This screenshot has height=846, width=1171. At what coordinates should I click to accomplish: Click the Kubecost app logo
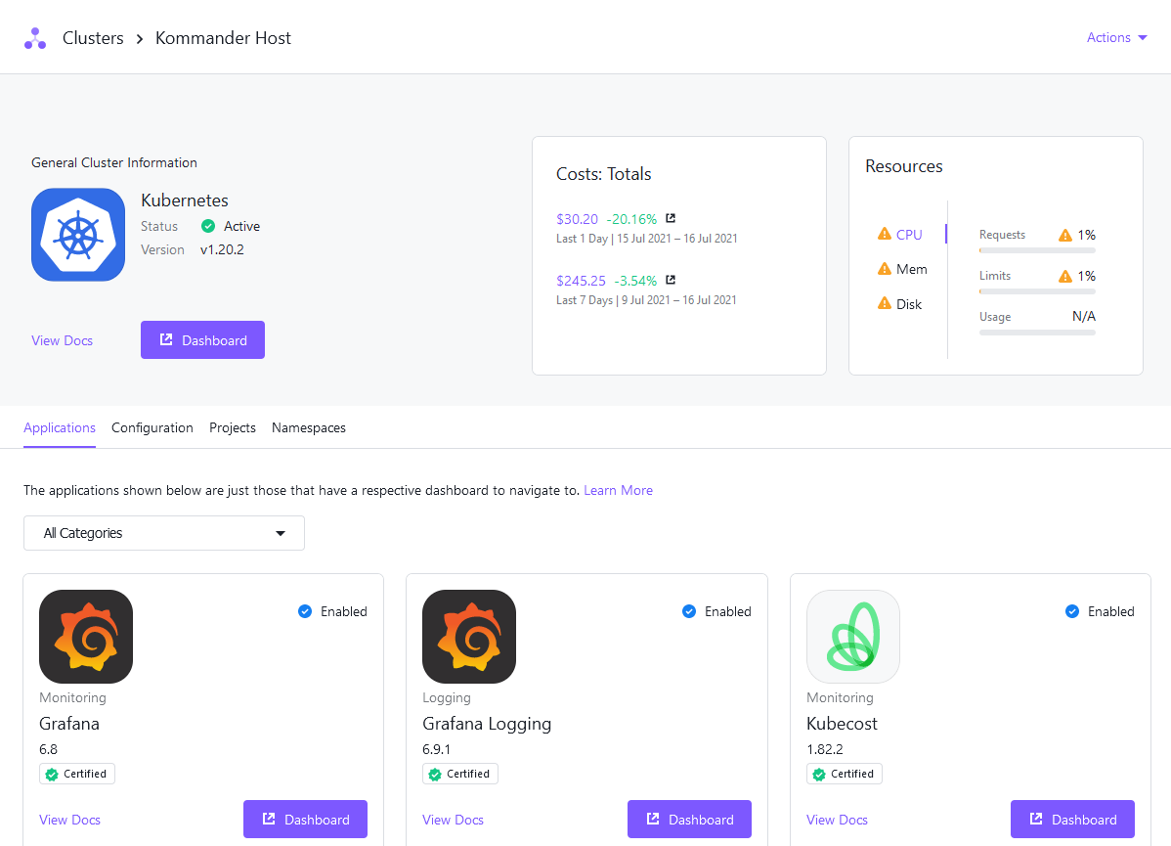coord(853,637)
